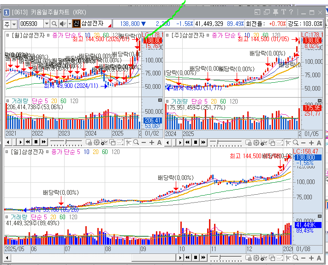
Task: Close the weekly volume panel with X
Action: 320,101
